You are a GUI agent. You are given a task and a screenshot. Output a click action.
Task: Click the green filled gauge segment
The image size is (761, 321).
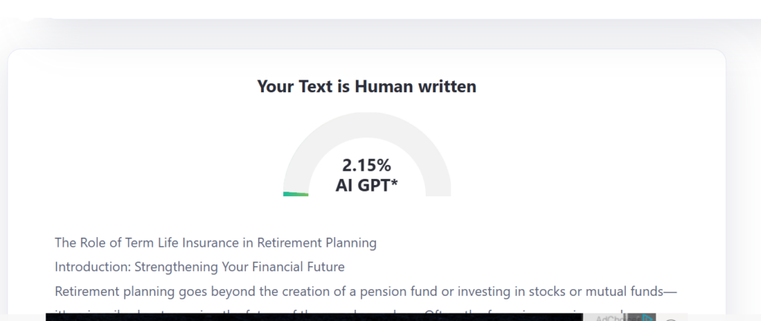point(296,194)
